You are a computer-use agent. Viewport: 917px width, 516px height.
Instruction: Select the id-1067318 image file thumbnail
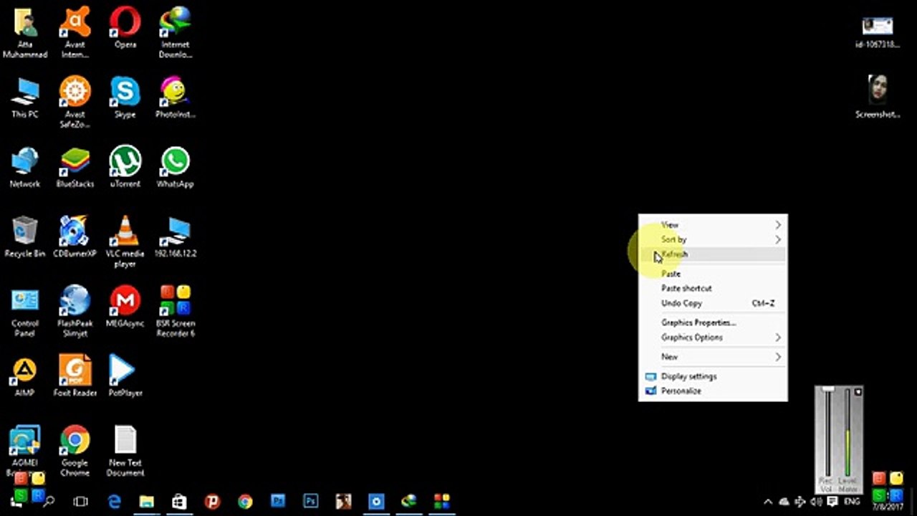click(x=878, y=32)
